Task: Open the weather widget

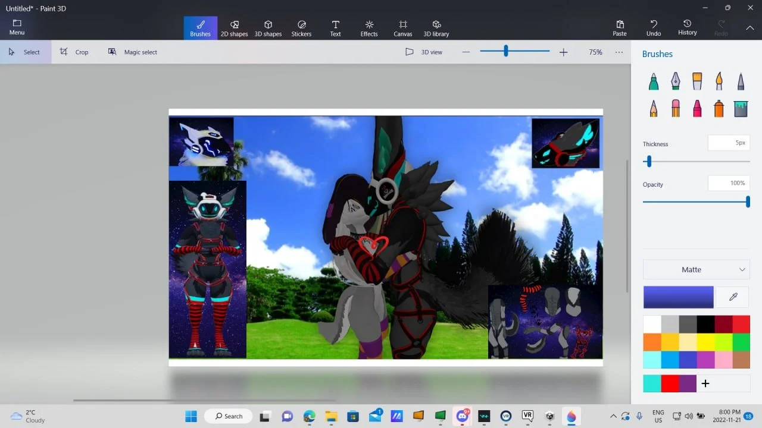Action: [x=28, y=416]
